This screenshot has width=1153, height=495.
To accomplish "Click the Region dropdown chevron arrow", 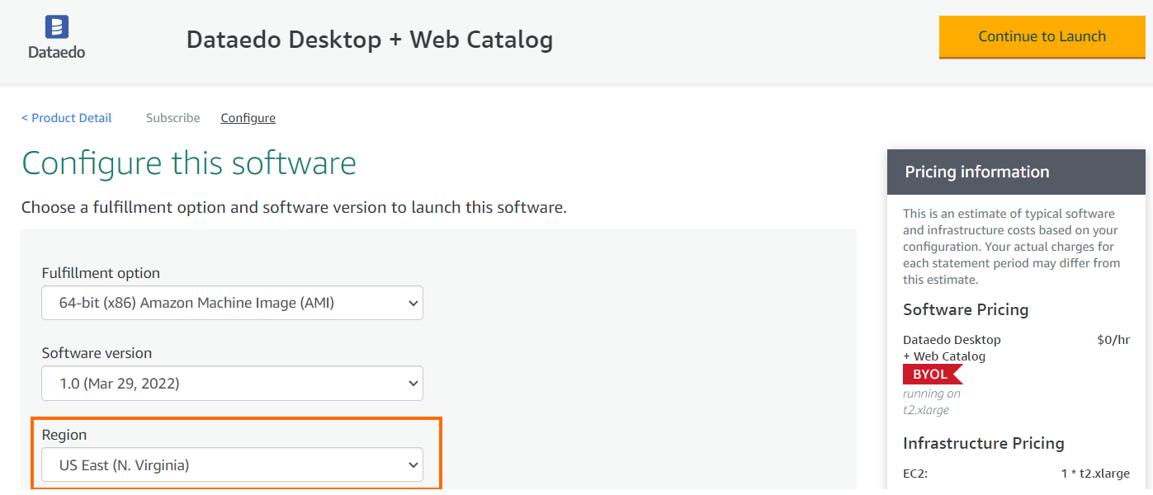I will click(x=413, y=465).
